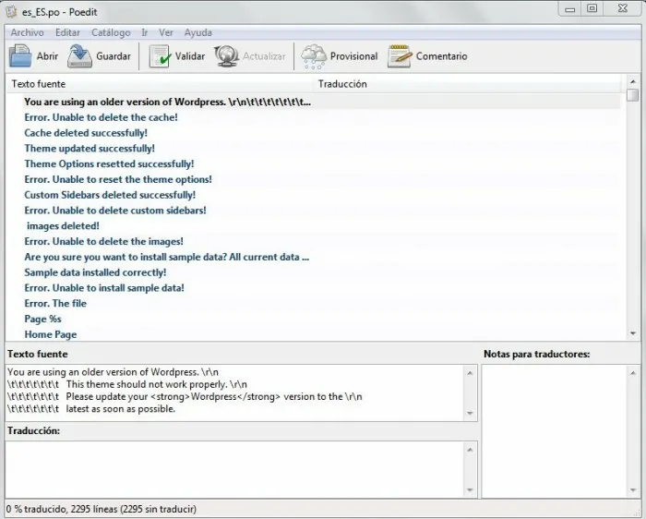Click the Comentario notepad icon

pyautogui.click(x=400, y=56)
